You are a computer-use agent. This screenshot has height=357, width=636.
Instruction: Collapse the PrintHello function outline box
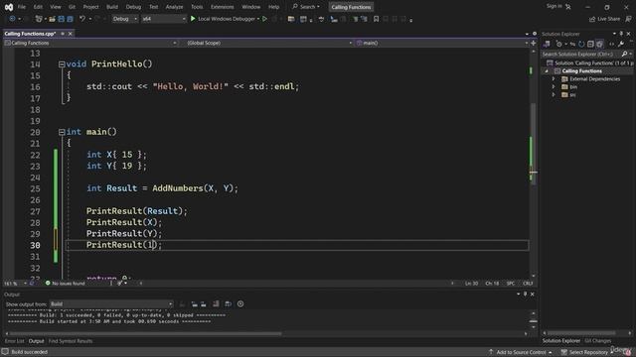coord(62,63)
